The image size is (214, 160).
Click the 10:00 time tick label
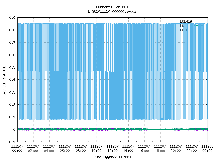click(96, 151)
